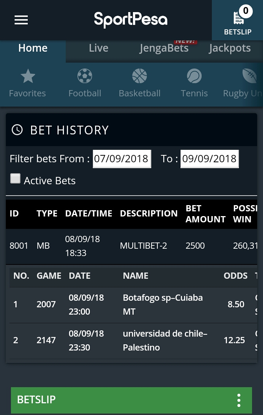Open the hamburger menu
Screen dimensions: 263x415
(x=21, y=20)
